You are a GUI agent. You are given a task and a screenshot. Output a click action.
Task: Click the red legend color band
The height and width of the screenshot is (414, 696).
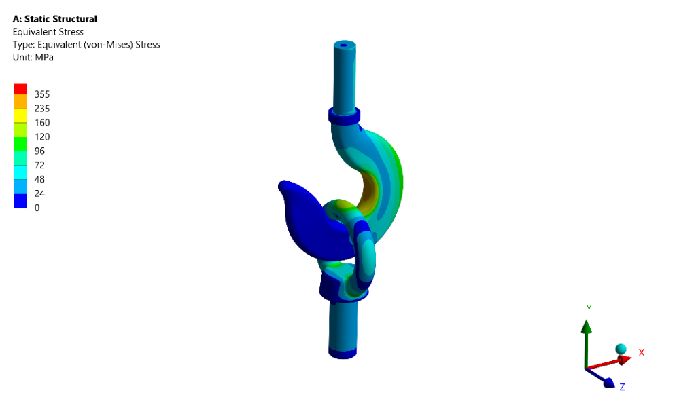(20, 89)
